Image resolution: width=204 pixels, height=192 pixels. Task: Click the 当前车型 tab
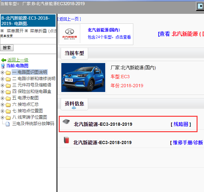[74, 54]
